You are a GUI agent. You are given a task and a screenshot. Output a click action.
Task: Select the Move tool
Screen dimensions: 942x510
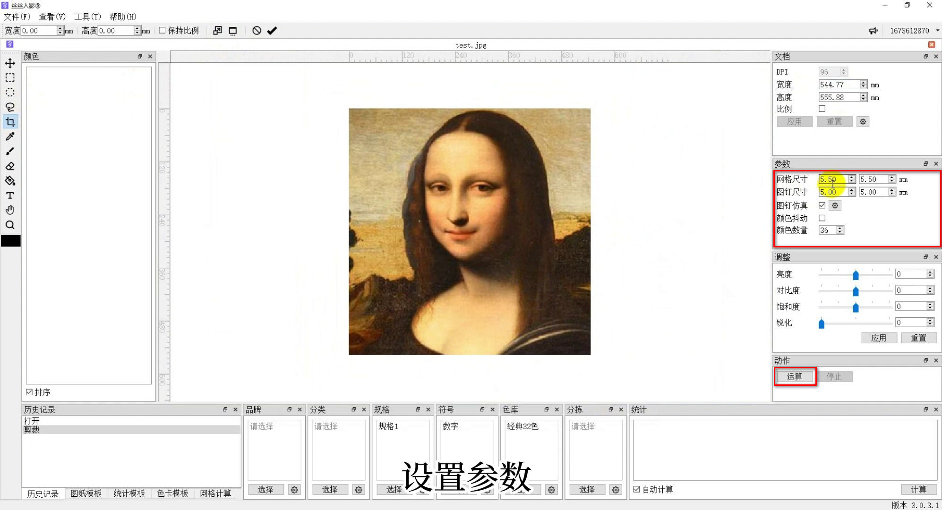tap(10, 63)
